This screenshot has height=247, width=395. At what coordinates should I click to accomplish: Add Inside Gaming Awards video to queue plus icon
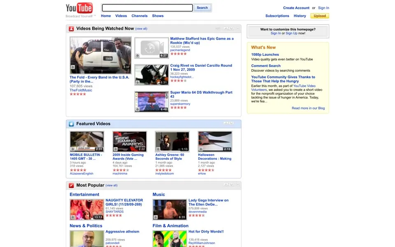[x=116, y=149]
